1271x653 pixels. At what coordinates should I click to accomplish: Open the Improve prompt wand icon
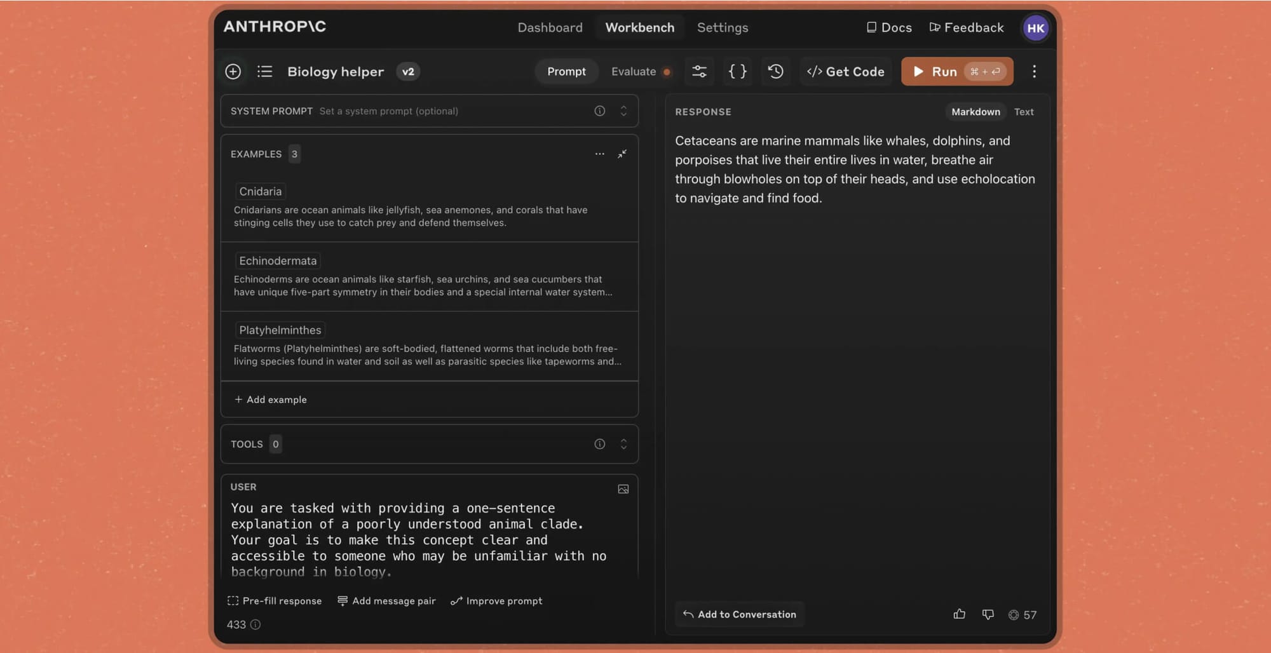(x=456, y=600)
